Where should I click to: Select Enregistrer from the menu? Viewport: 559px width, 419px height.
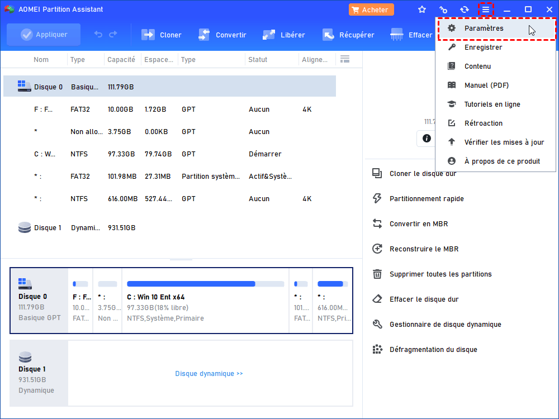click(x=496, y=47)
